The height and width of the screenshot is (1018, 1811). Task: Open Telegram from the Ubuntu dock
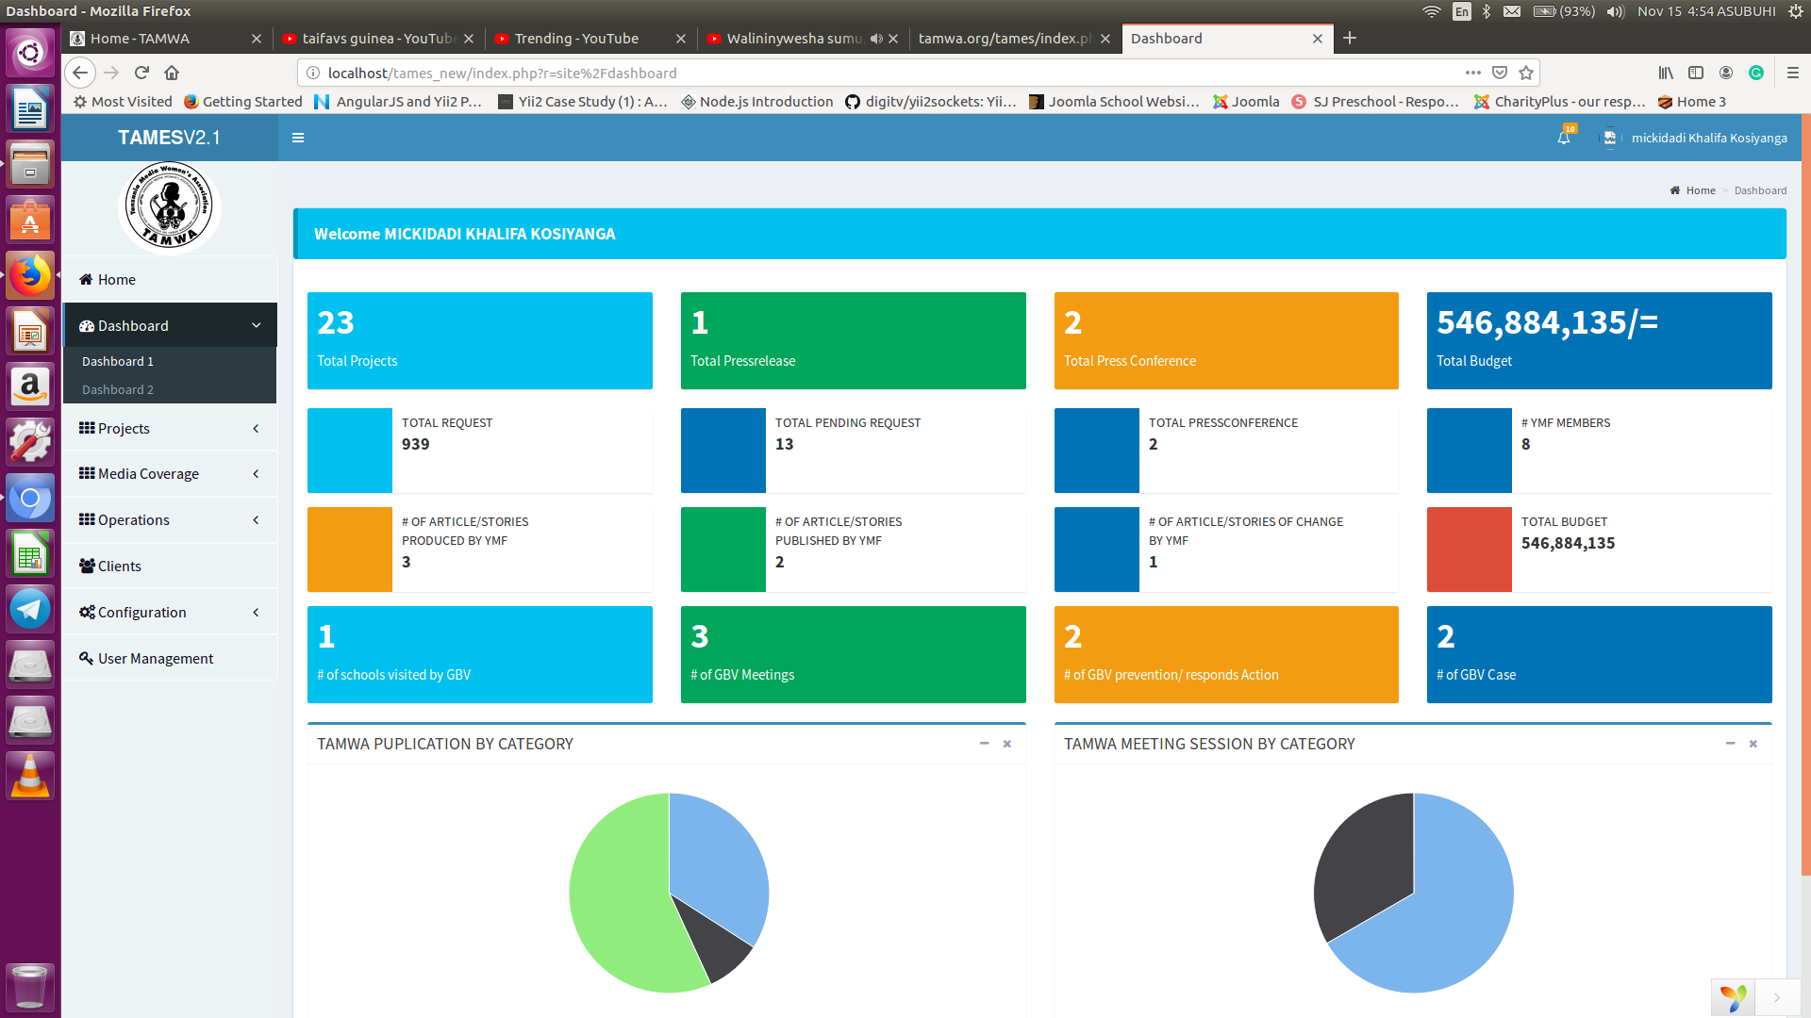pos(29,609)
